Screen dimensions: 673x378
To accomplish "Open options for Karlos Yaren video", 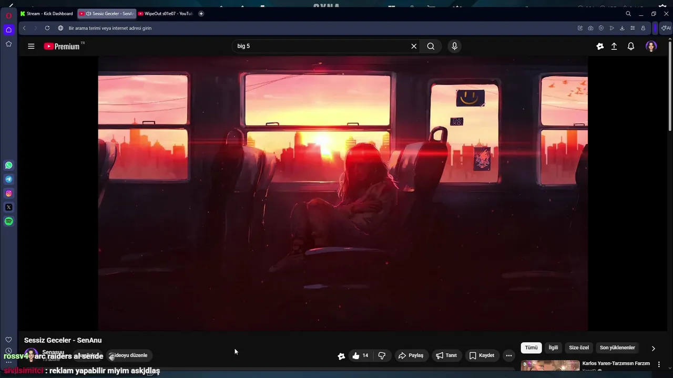I will coord(659,364).
